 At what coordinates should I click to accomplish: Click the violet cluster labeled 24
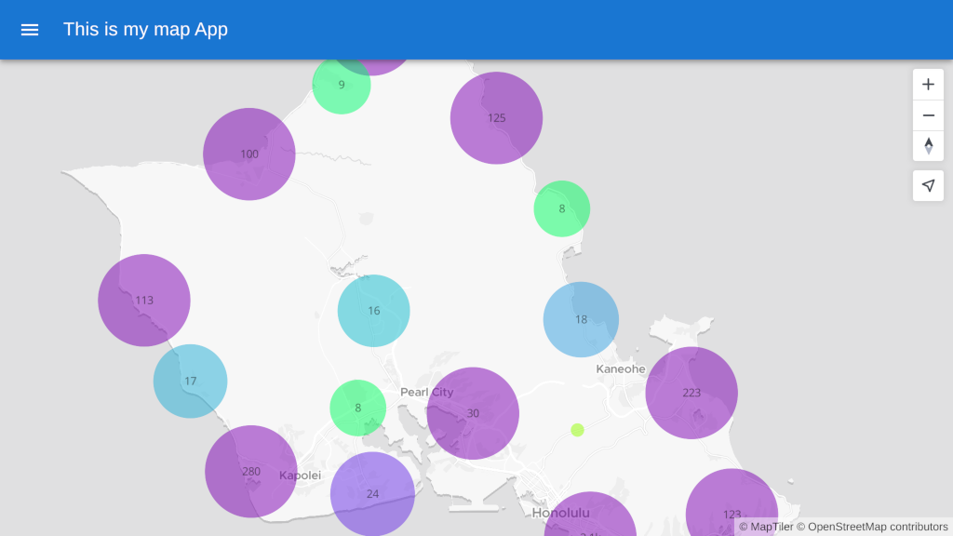(x=372, y=494)
